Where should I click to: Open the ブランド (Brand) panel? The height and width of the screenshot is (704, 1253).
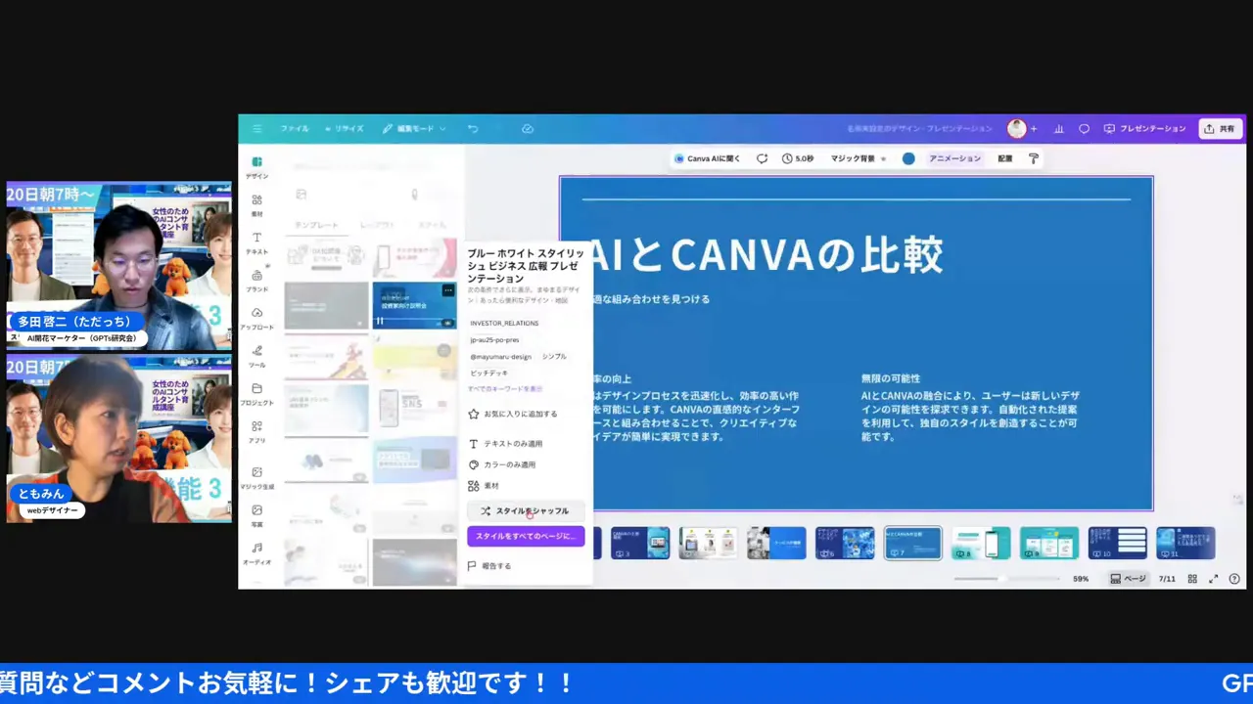256,283
